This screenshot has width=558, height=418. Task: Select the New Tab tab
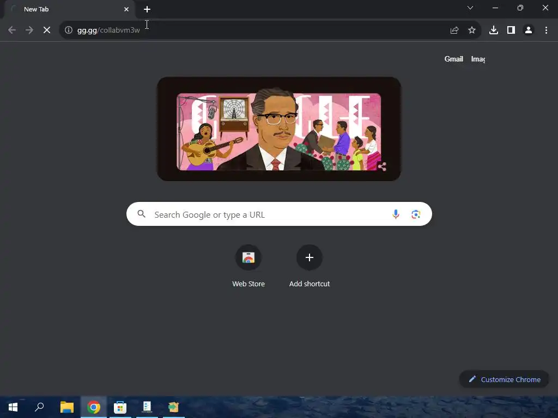coord(69,9)
